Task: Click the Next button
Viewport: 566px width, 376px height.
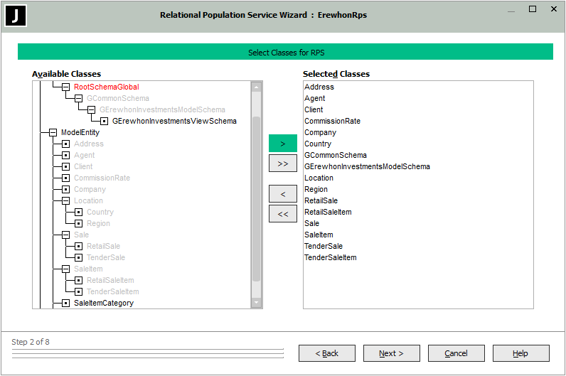Action: [391, 353]
